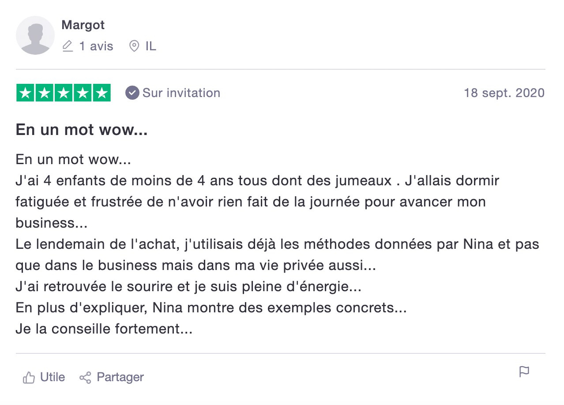Open the Sur invitation label info
This screenshot has width=564, height=405.
(181, 93)
